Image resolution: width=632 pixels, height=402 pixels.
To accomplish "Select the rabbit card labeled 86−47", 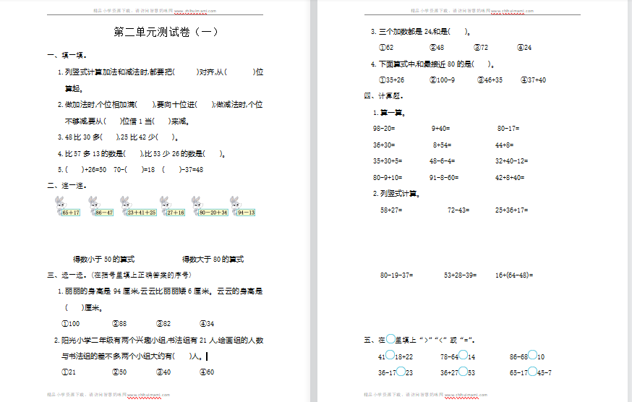I will click(101, 206).
